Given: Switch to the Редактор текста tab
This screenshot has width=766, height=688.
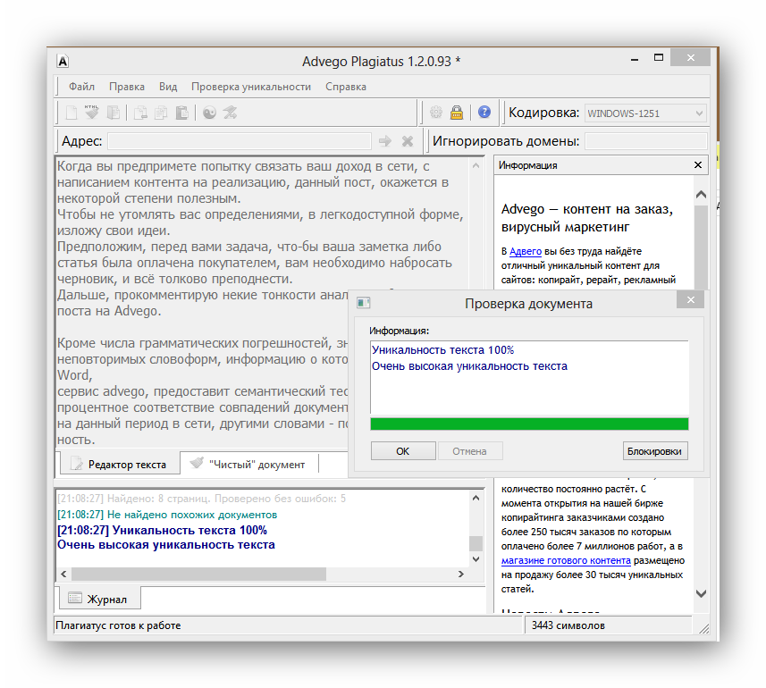Looking at the screenshot, I should coord(119,464).
